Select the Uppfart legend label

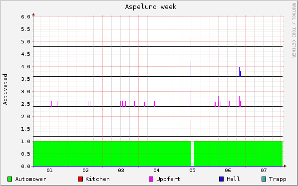(x=168, y=179)
